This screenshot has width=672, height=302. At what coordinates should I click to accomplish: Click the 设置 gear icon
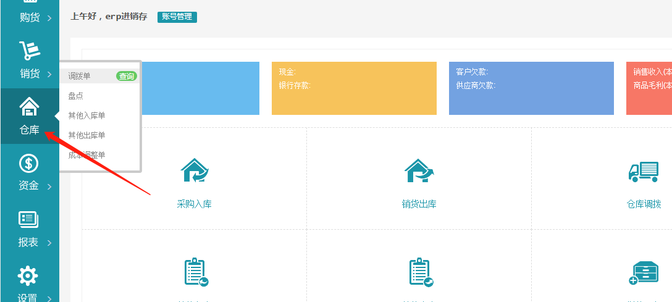click(28, 275)
